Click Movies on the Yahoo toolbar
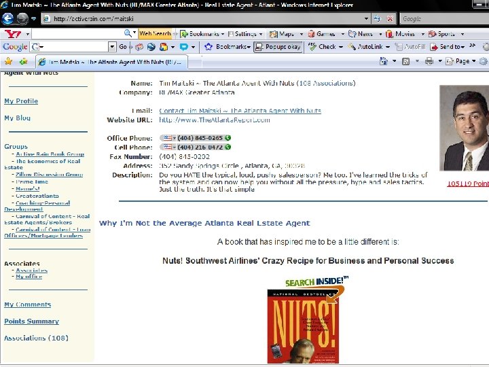The height and width of the screenshot is (367, 489). tap(400, 34)
